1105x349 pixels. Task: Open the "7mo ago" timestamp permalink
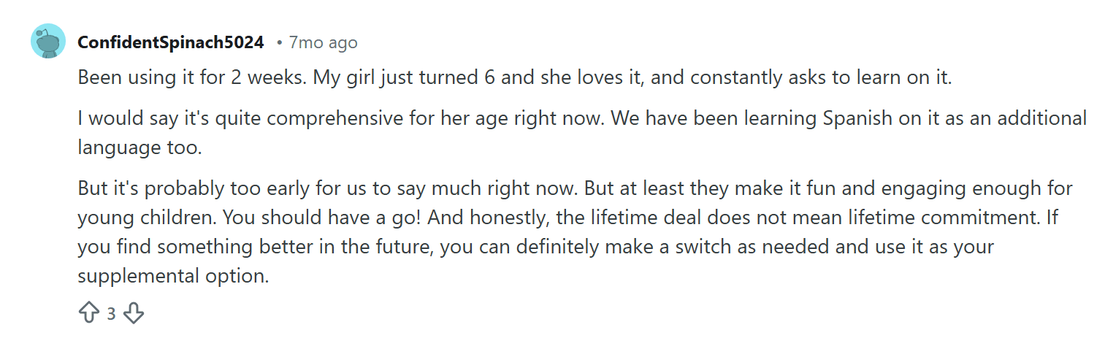[x=323, y=42]
